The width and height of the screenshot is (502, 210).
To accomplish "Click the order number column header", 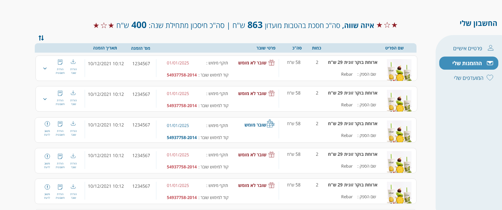I will click(x=140, y=48).
